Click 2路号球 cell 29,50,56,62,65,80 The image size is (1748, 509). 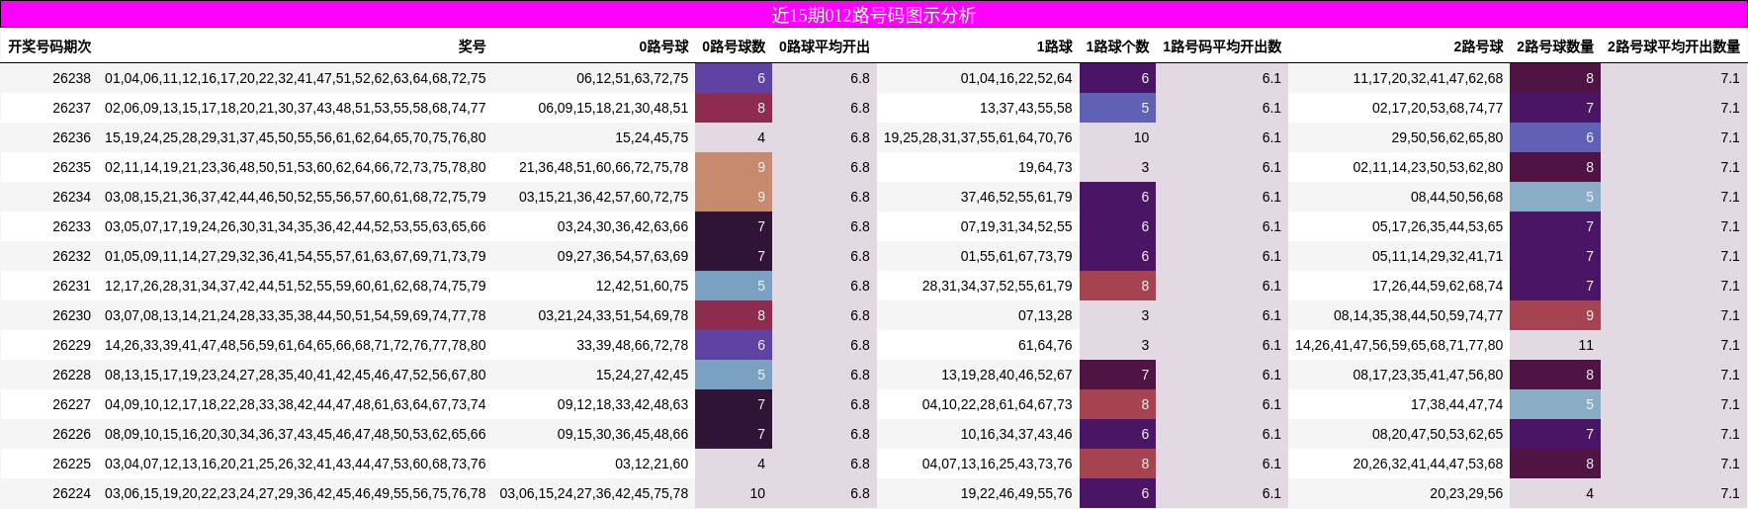coord(1447,137)
